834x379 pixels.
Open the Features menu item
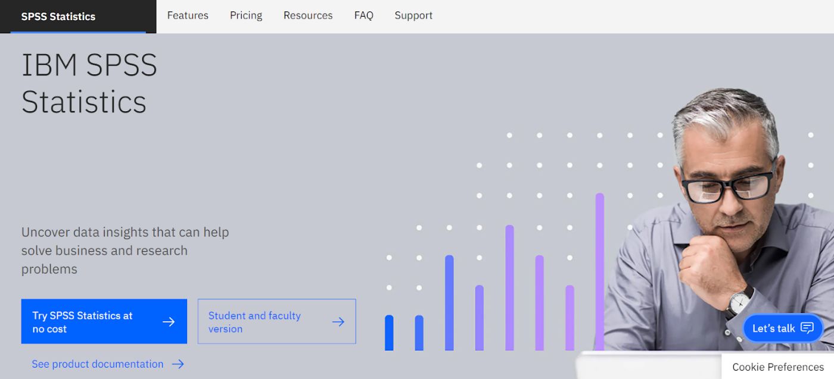[188, 15]
